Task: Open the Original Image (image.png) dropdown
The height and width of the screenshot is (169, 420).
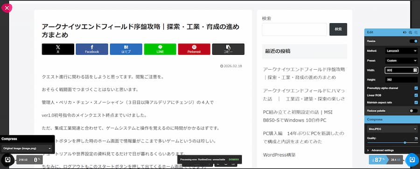Action: click(27, 148)
